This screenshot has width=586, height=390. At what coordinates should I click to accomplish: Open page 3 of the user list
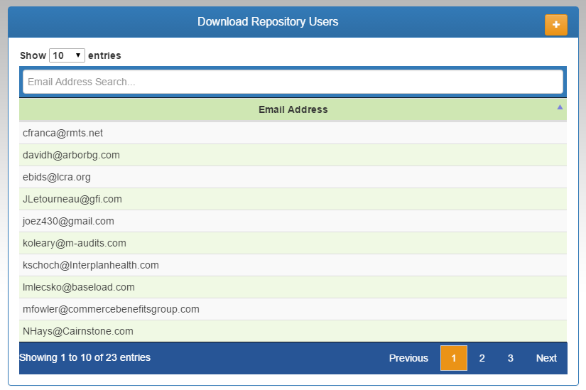tap(510, 358)
